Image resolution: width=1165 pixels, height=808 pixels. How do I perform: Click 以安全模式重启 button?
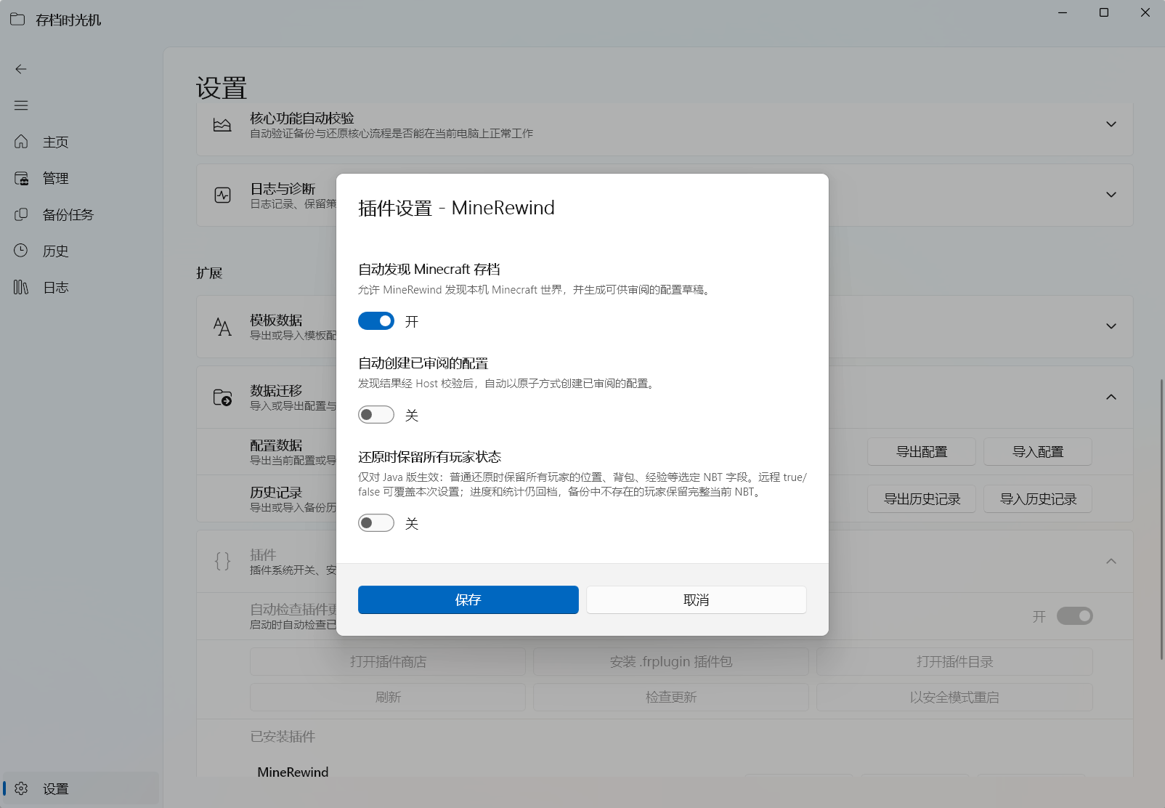954,698
